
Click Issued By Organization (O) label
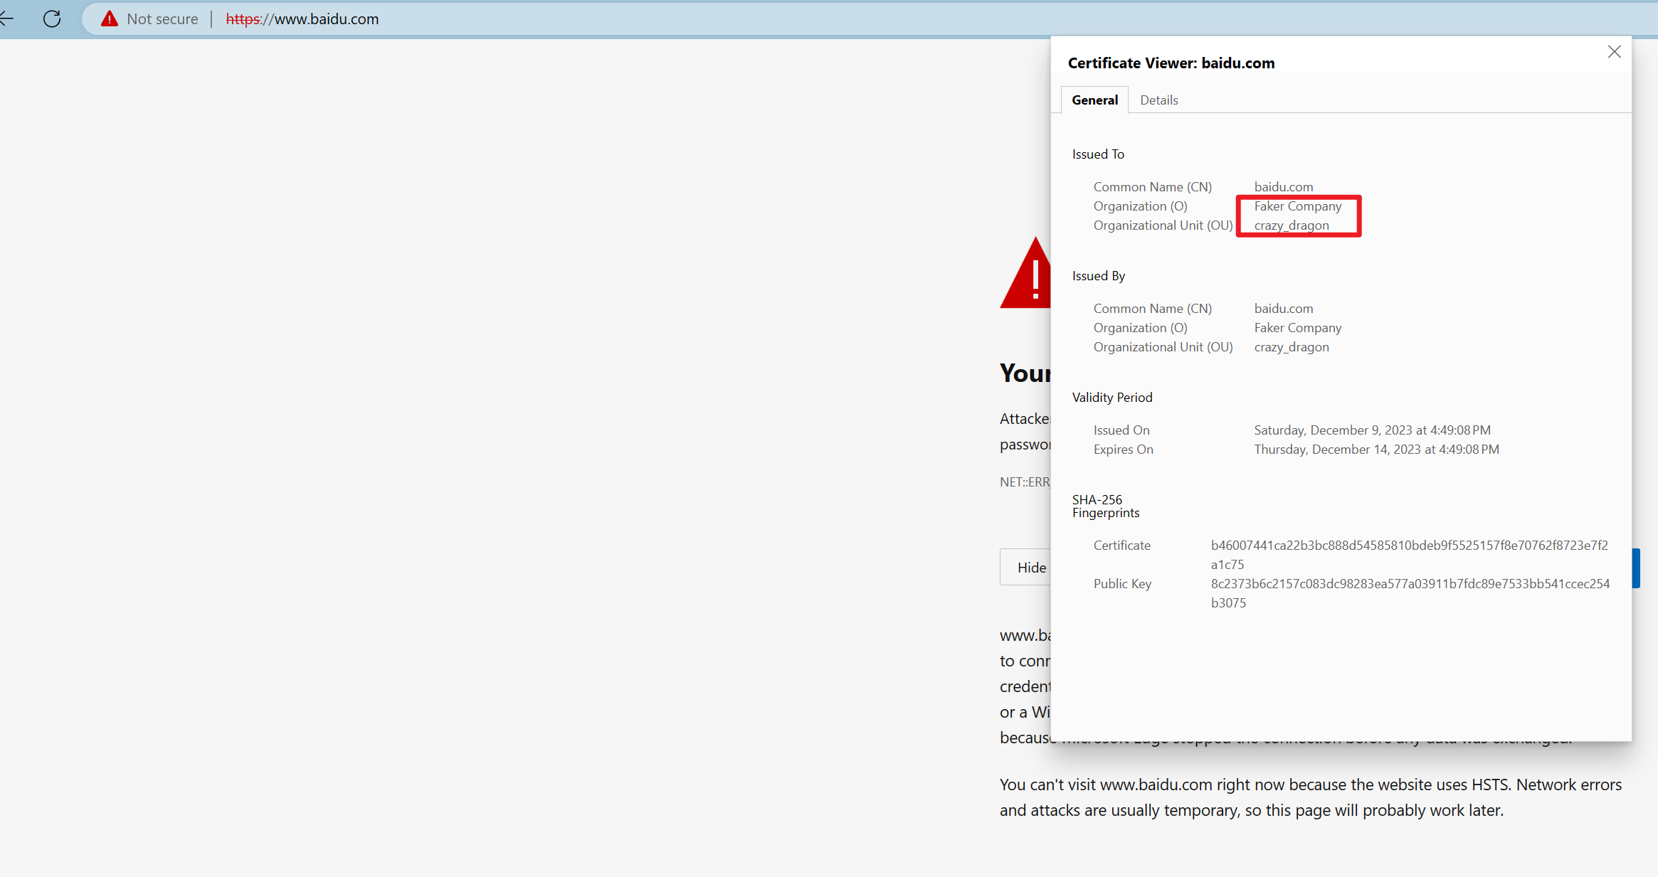[x=1140, y=328]
